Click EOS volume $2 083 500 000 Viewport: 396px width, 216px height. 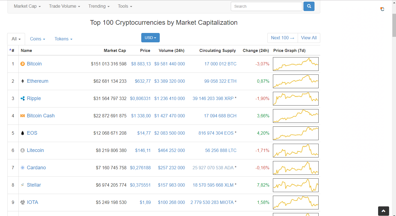click(170, 133)
